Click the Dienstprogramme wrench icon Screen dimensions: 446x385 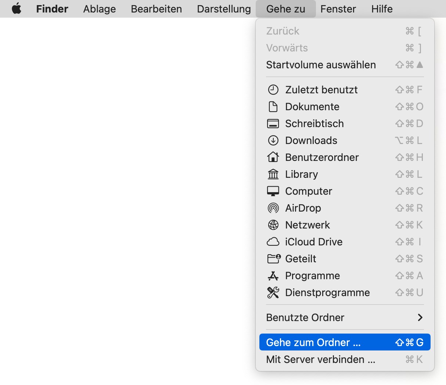[x=273, y=292]
